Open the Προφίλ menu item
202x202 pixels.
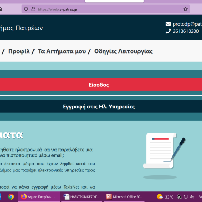(x=19, y=51)
